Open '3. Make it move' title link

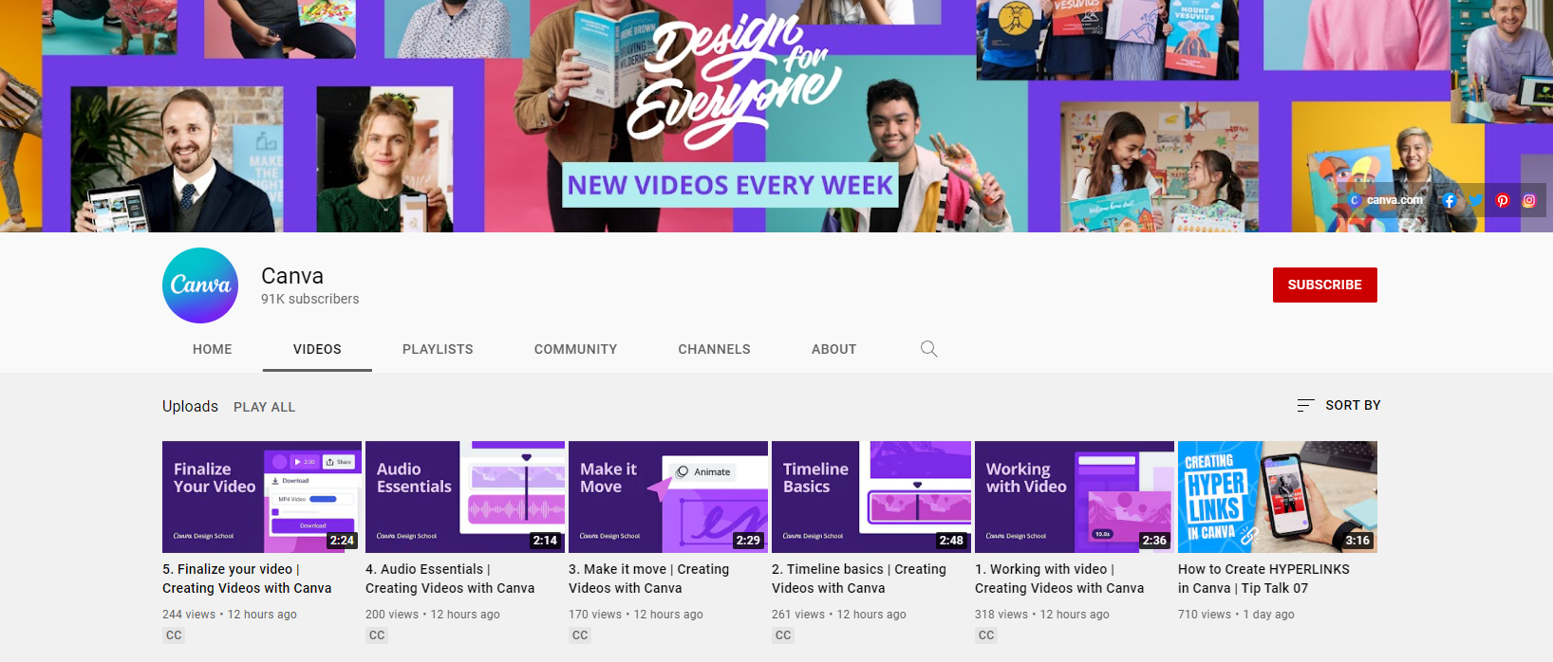point(649,579)
